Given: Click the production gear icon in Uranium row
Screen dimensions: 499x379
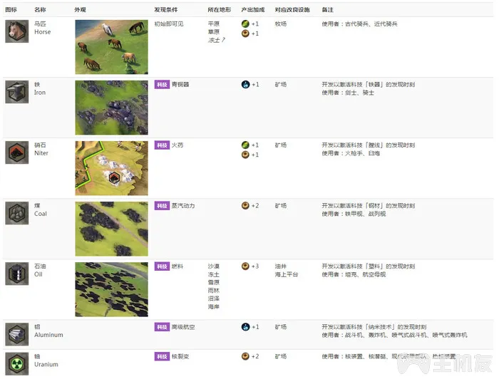Looking at the screenshot, I should tap(245, 356).
